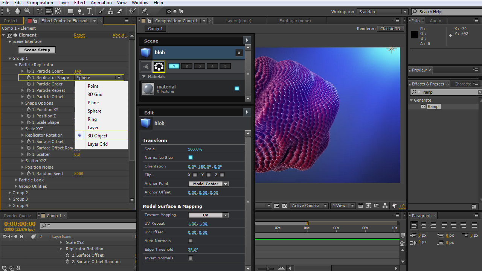Choose the Horizontal Type tool
Image resolution: width=482 pixels, height=271 pixels.
(x=90, y=11)
